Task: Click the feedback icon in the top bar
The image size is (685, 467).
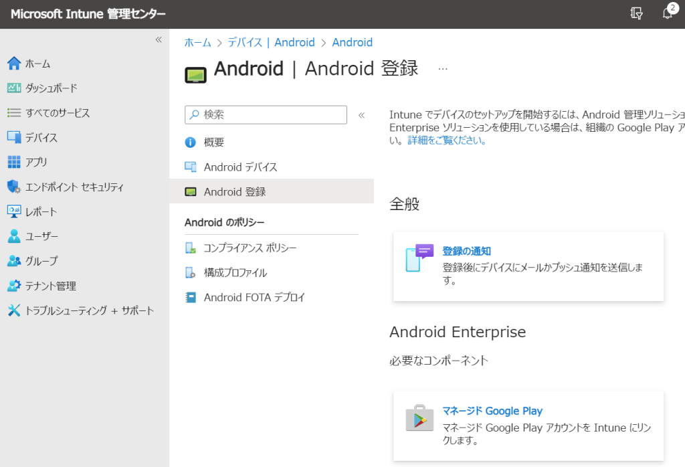Action: click(x=635, y=13)
